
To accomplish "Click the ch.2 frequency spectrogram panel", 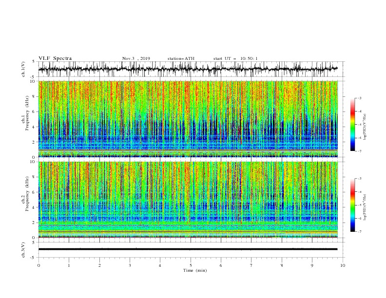I will tap(188, 200).
